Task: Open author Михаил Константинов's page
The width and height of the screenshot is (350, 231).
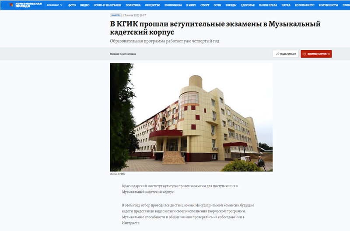Action: [123, 54]
